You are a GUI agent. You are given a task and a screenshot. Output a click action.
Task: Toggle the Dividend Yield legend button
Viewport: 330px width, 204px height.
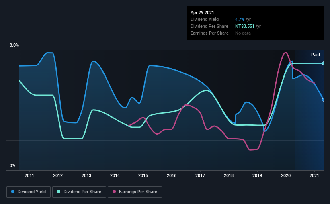pyautogui.click(x=29, y=192)
